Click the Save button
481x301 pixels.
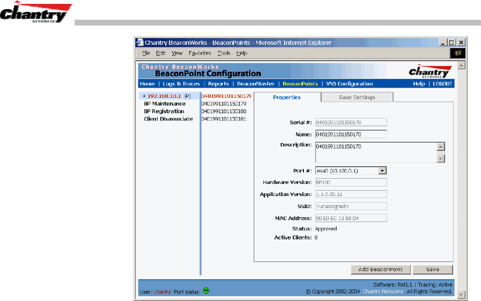[433, 269]
